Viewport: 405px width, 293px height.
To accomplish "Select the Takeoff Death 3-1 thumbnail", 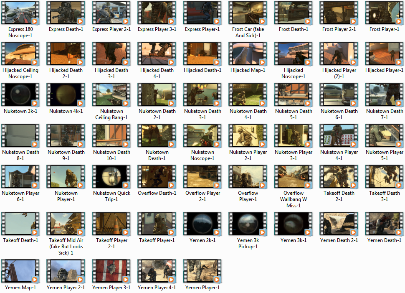I will coord(385,176).
